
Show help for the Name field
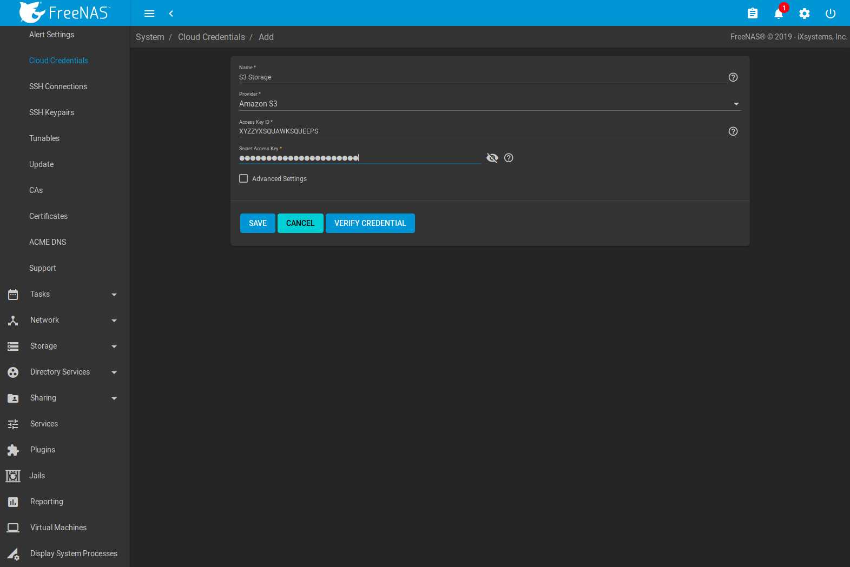(733, 77)
